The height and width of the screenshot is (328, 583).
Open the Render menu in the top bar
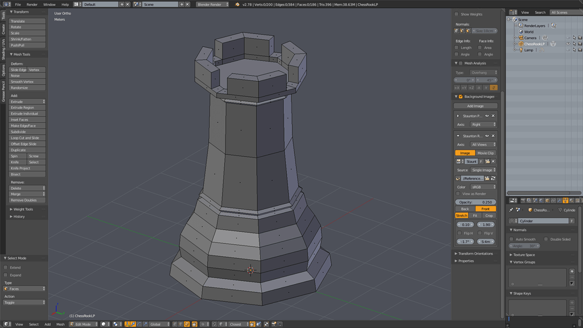coord(34,3)
